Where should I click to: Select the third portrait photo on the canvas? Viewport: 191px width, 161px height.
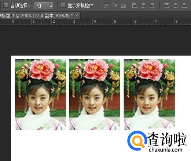(x=149, y=94)
